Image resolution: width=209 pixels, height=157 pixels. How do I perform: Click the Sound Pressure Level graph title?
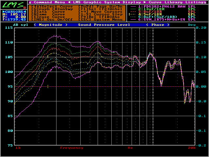click(104, 25)
